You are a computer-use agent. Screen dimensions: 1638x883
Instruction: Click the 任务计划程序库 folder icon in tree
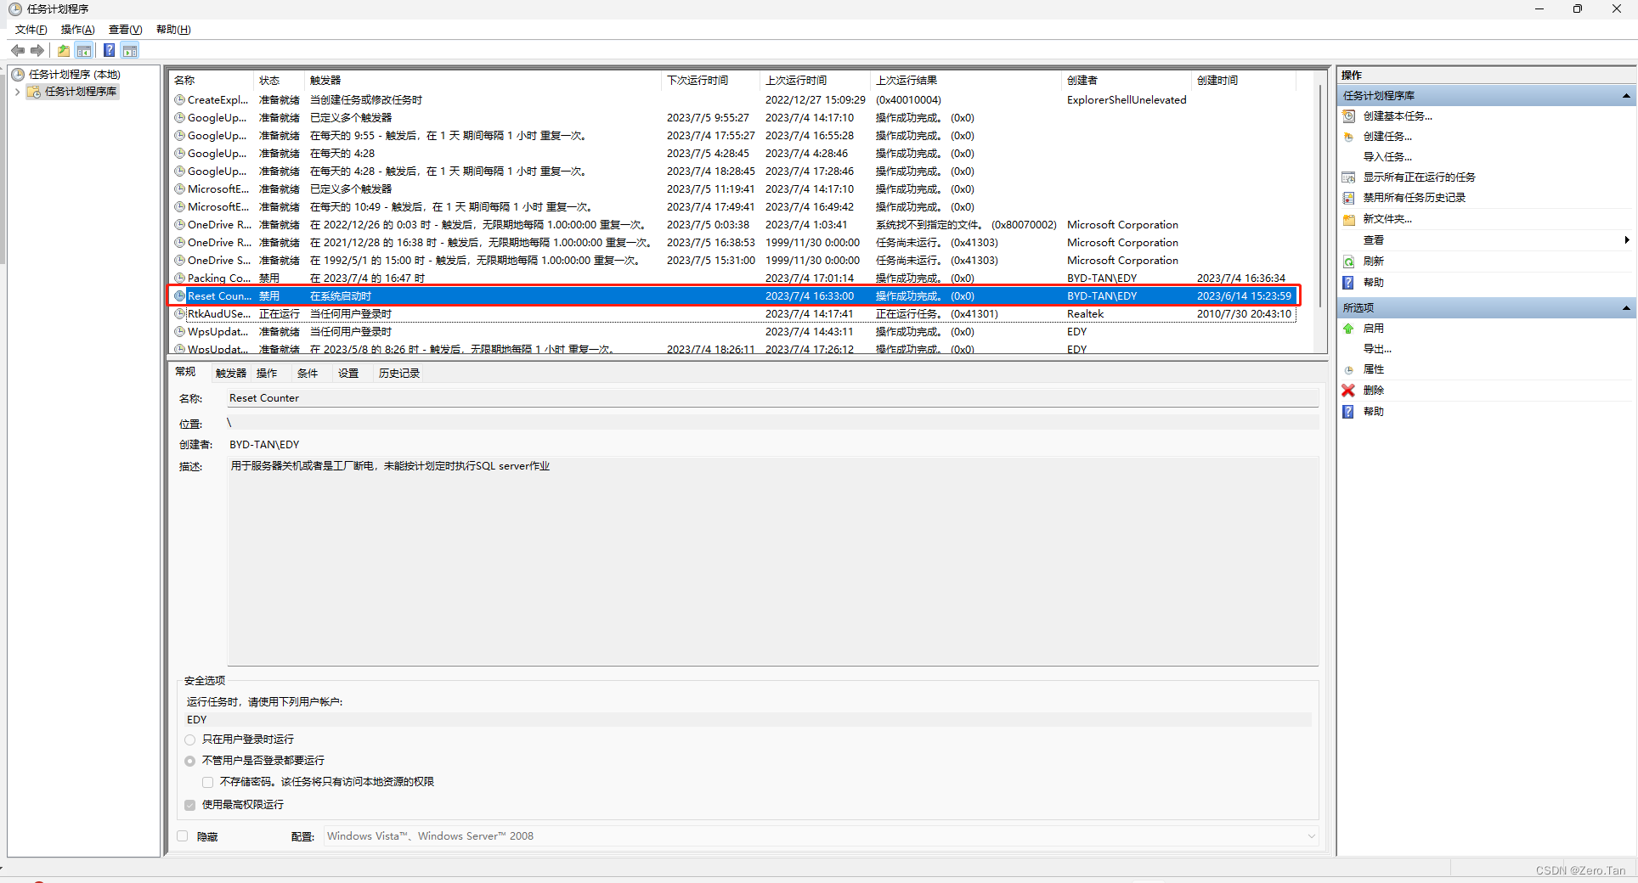[34, 92]
